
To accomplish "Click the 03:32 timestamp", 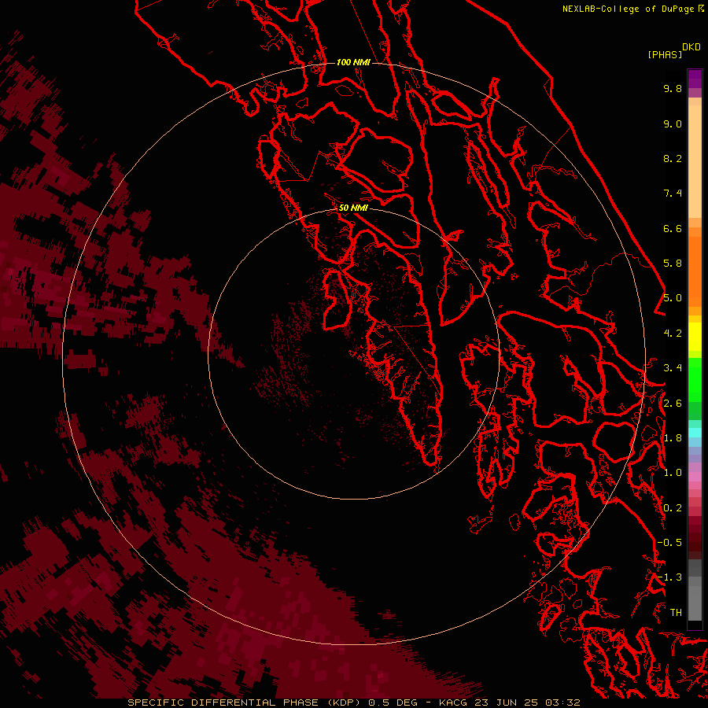I will point(562,702).
